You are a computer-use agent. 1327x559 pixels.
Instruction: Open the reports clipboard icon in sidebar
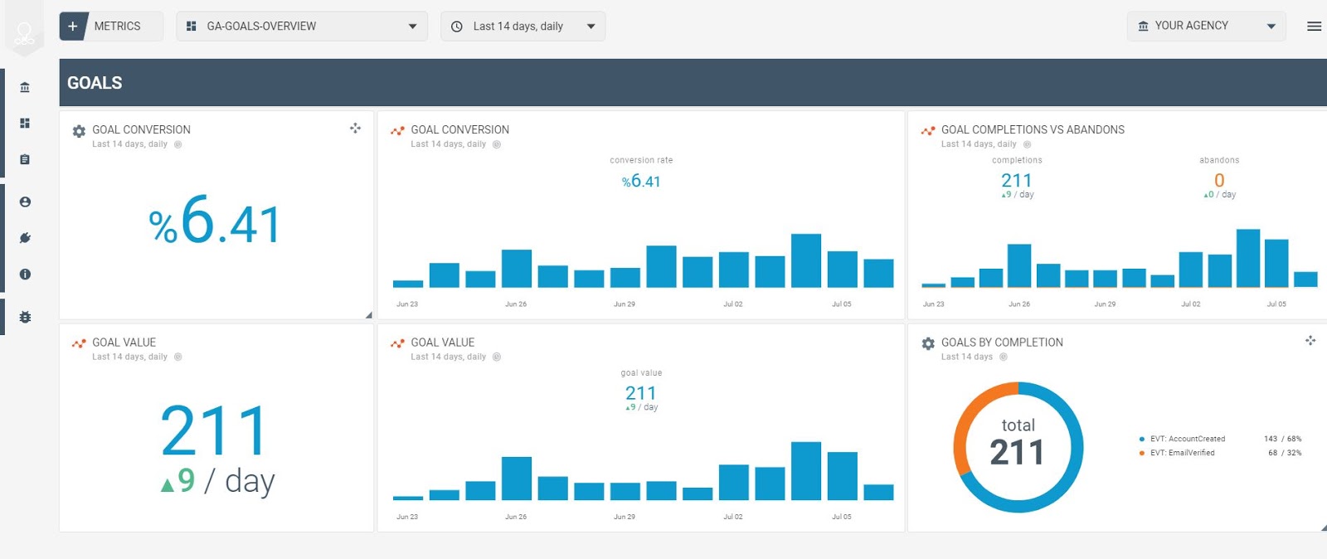[x=25, y=159]
